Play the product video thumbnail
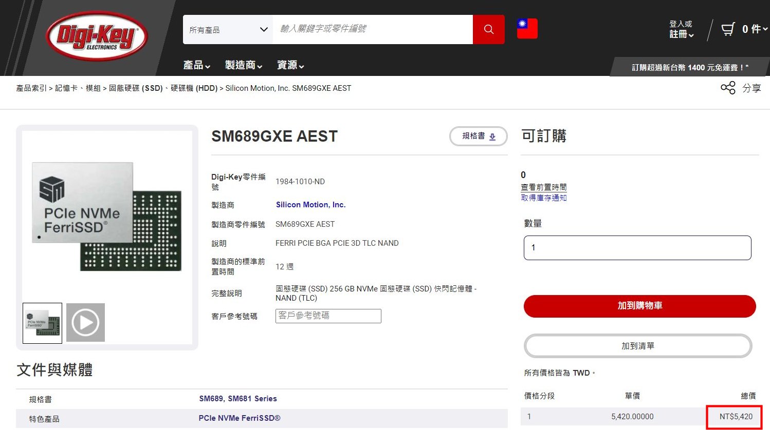 [x=85, y=323]
